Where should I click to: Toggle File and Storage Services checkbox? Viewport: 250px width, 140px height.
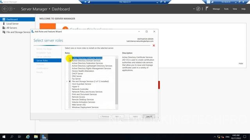click(x=70, y=81)
